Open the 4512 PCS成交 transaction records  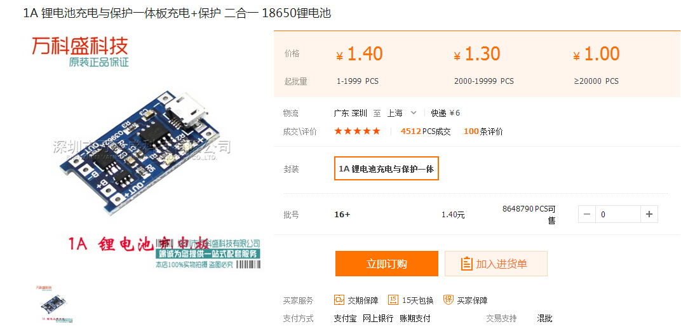click(426, 131)
